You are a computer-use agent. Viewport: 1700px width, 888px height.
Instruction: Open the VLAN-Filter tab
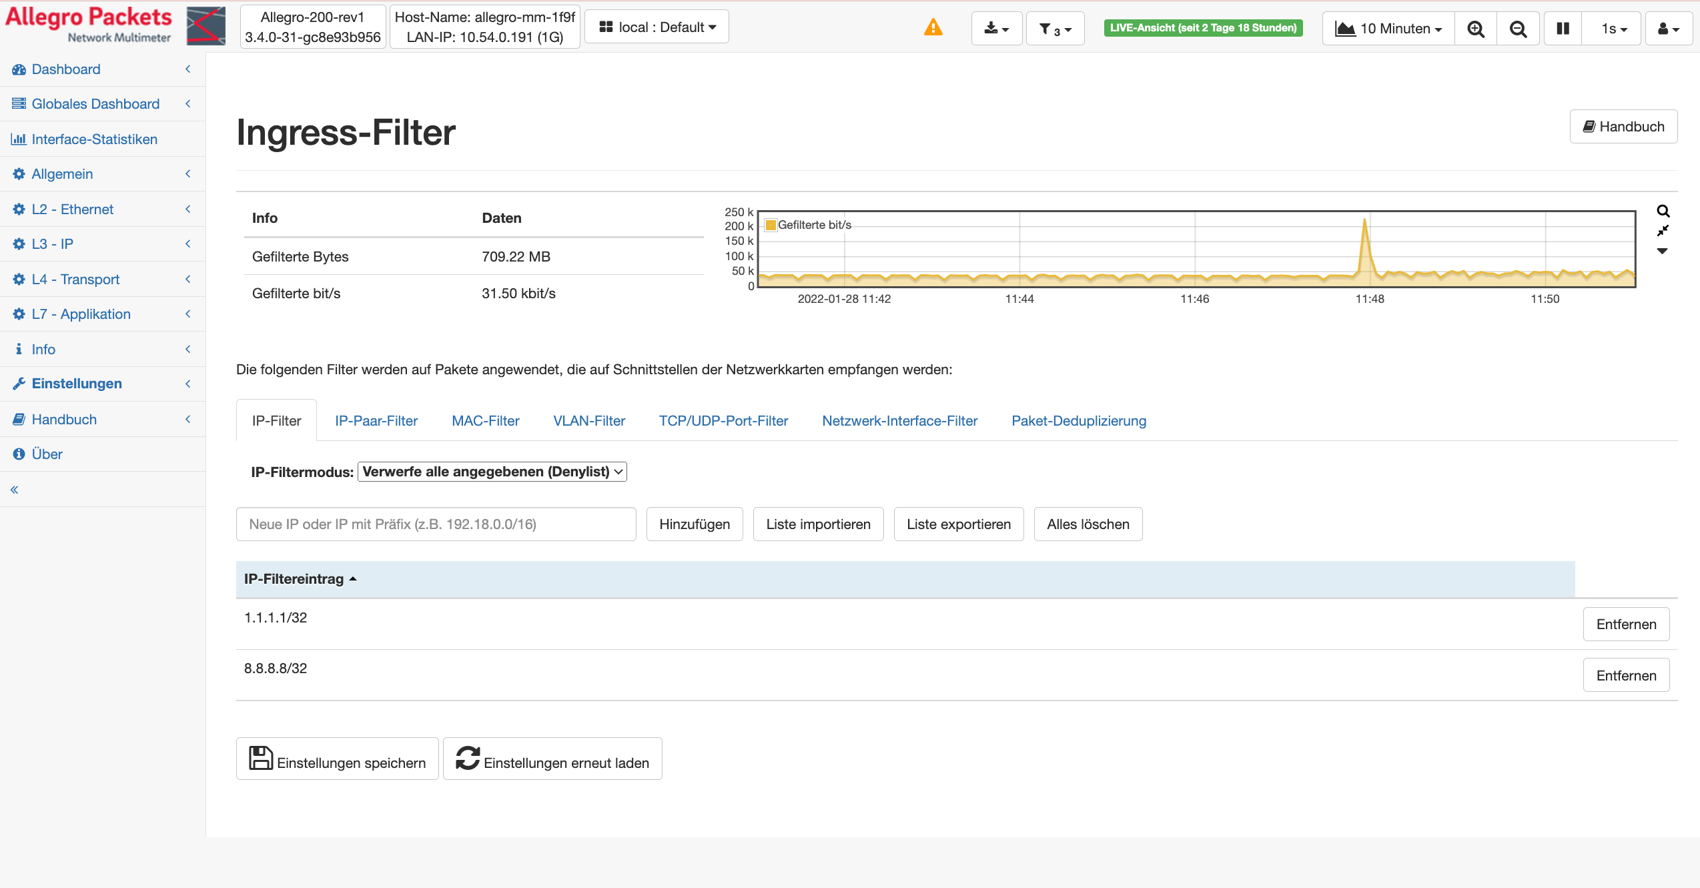[x=588, y=420]
